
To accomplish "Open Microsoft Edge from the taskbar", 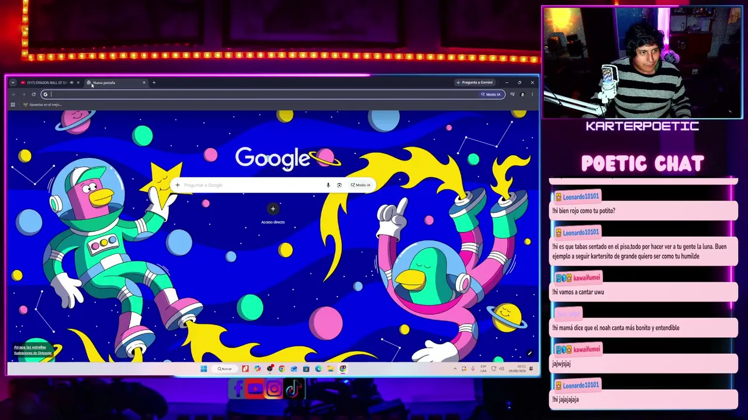I will (318, 369).
